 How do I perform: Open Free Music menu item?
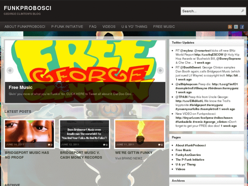[164, 27]
